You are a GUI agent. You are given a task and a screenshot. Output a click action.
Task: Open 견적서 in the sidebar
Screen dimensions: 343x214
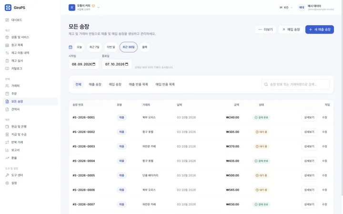pyautogui.click(x=30, y=109)
